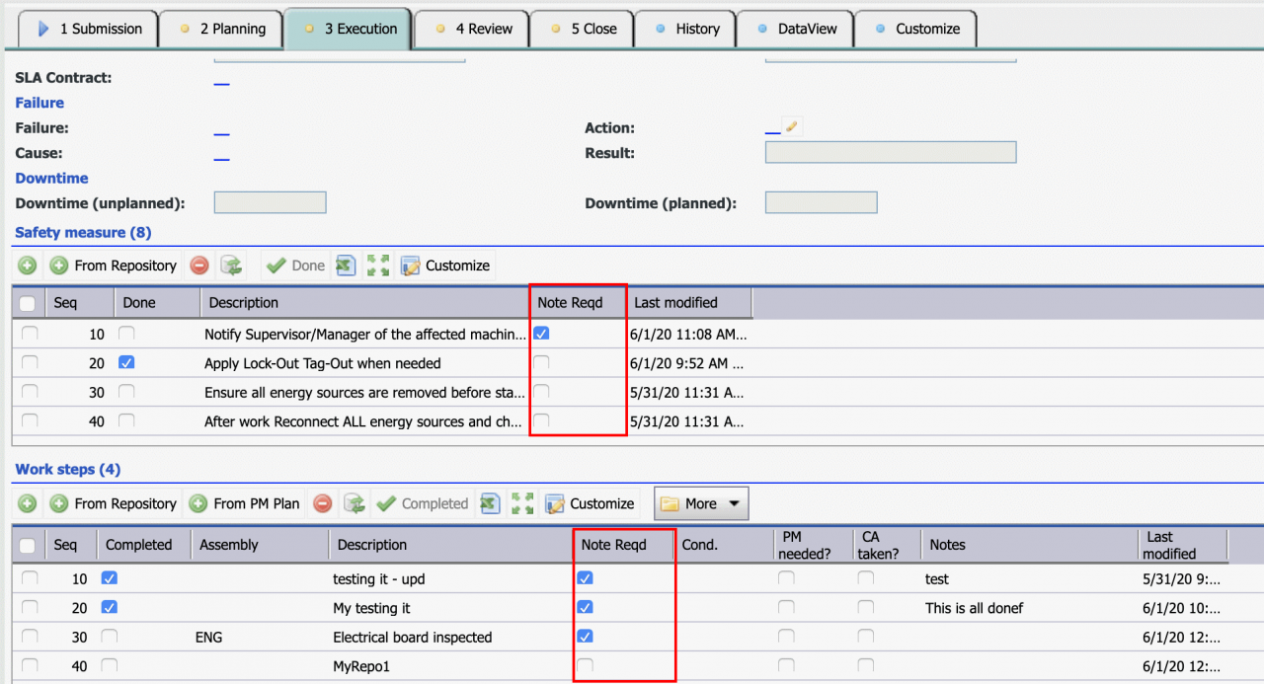Uncheck Note Reqd for My testing it
Screen dimensions: 1264x684
coord(585,607)
